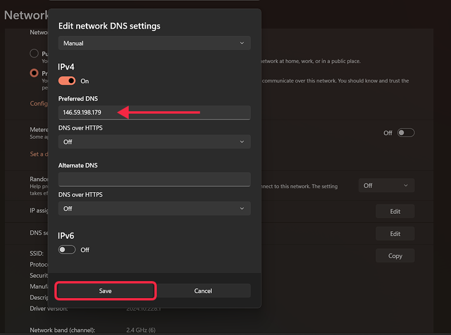Viewport: 451px width, 335px height.
Task: Select the Private network radio button
Action: coord(34,74)
